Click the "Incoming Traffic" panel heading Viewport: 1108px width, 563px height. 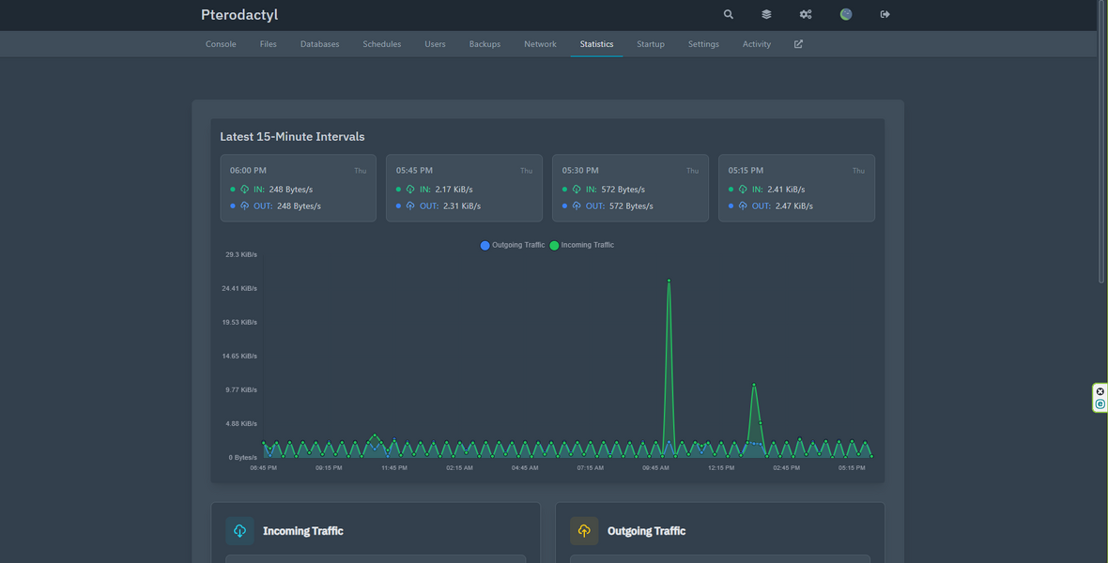[x=303, y=531]
